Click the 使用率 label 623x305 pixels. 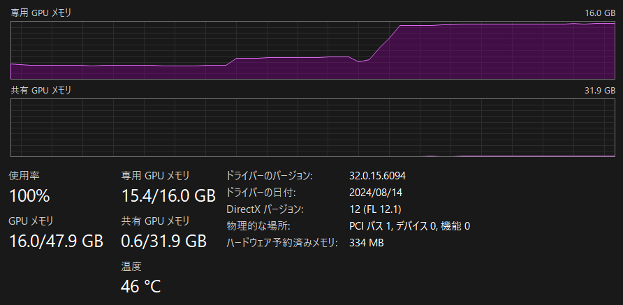pos(24,176)
